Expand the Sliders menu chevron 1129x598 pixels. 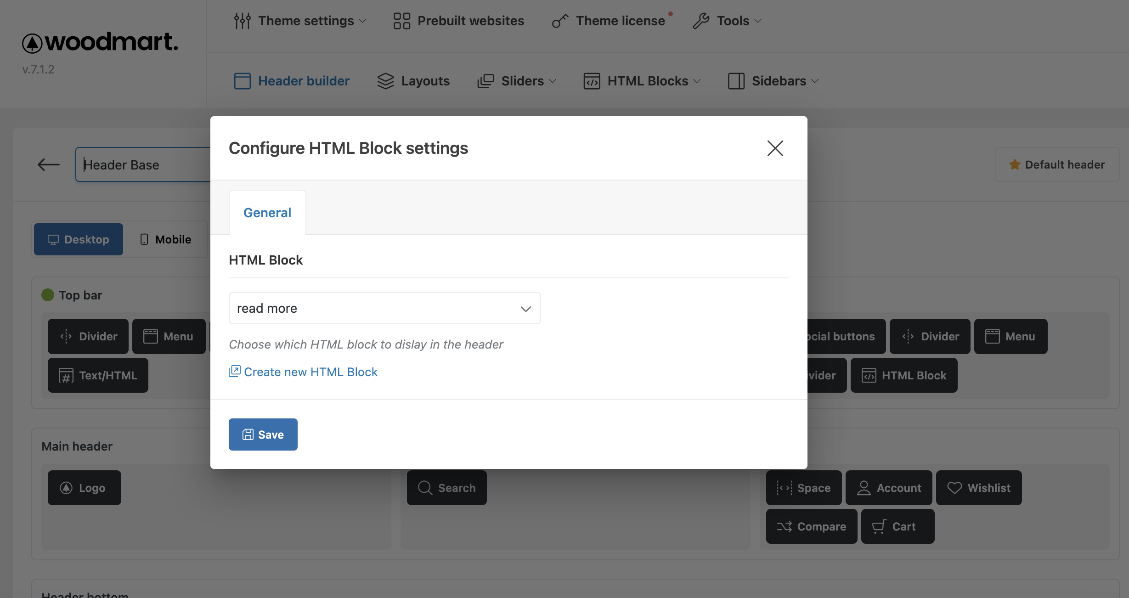(553, 81)
